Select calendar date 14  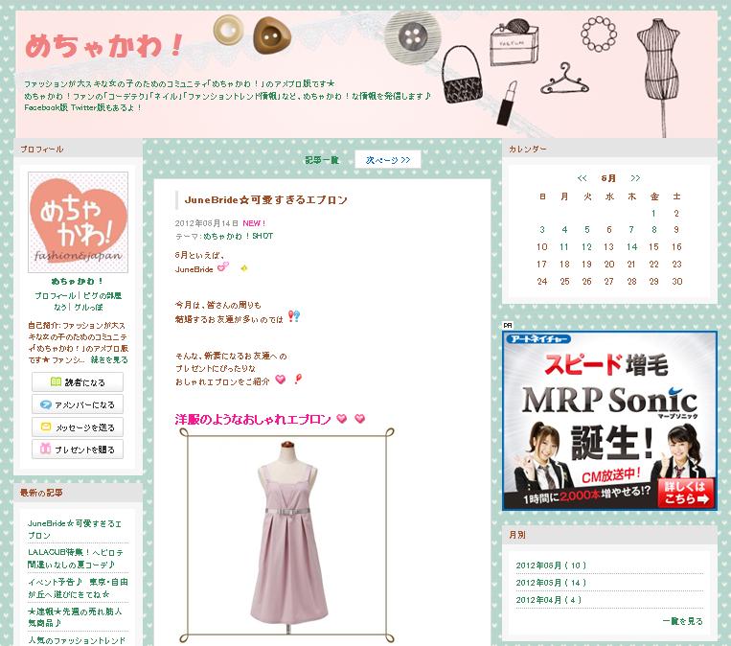(x=631, y=247)
